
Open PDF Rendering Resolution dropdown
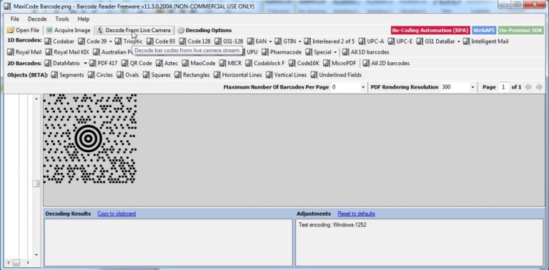point(473,87)
